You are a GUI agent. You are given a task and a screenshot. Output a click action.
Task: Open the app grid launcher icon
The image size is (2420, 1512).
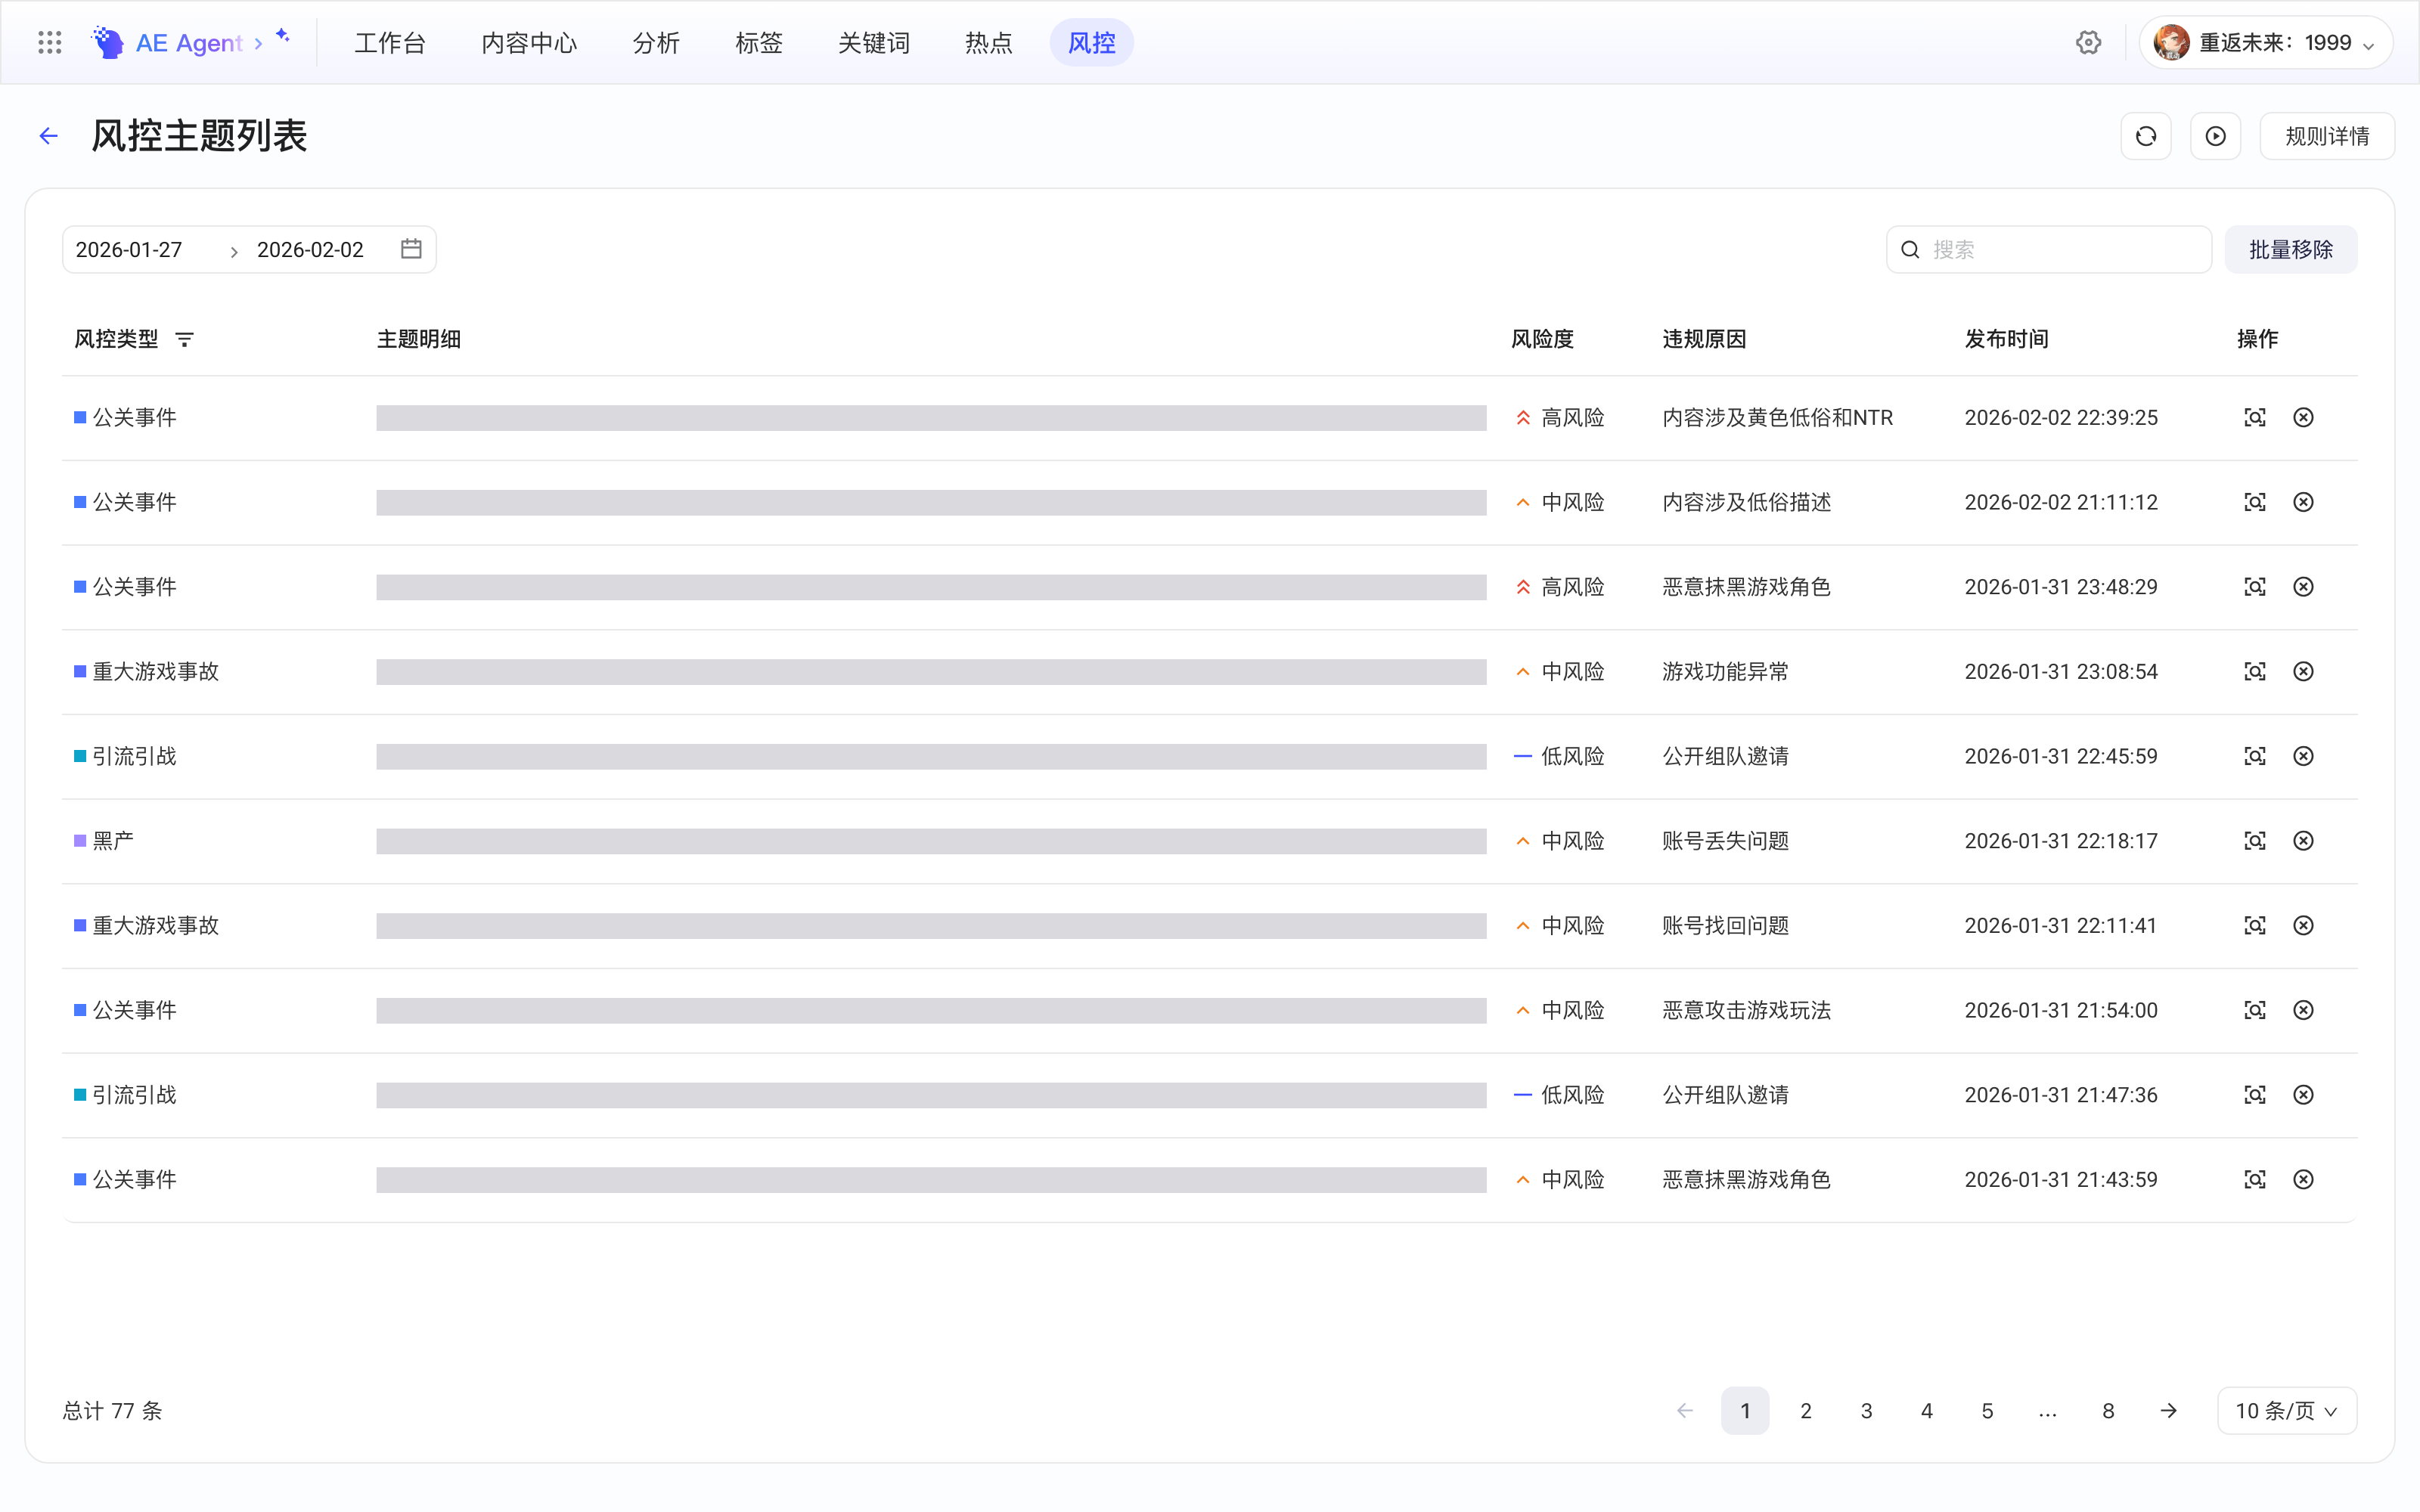coord(49,42)
